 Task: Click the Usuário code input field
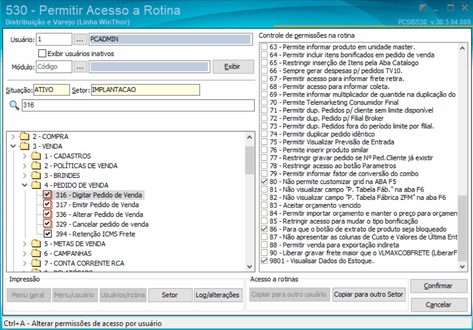pyautogui.click(x=54, y=39)
